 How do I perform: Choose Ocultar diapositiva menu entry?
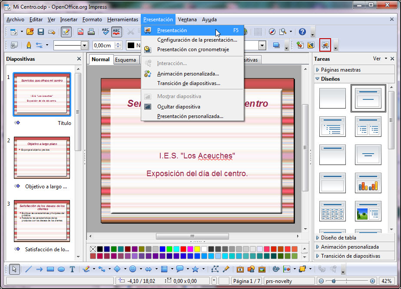pyautogui.click(x=192, y=107)
